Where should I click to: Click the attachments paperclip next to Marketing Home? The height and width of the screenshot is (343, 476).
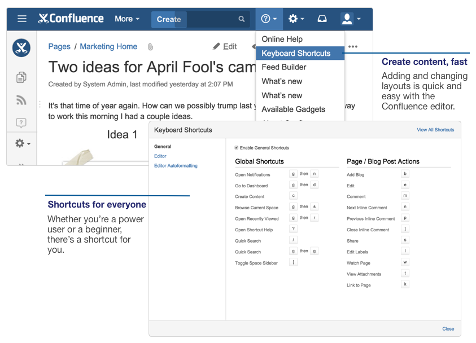click(x=150, y=46)
